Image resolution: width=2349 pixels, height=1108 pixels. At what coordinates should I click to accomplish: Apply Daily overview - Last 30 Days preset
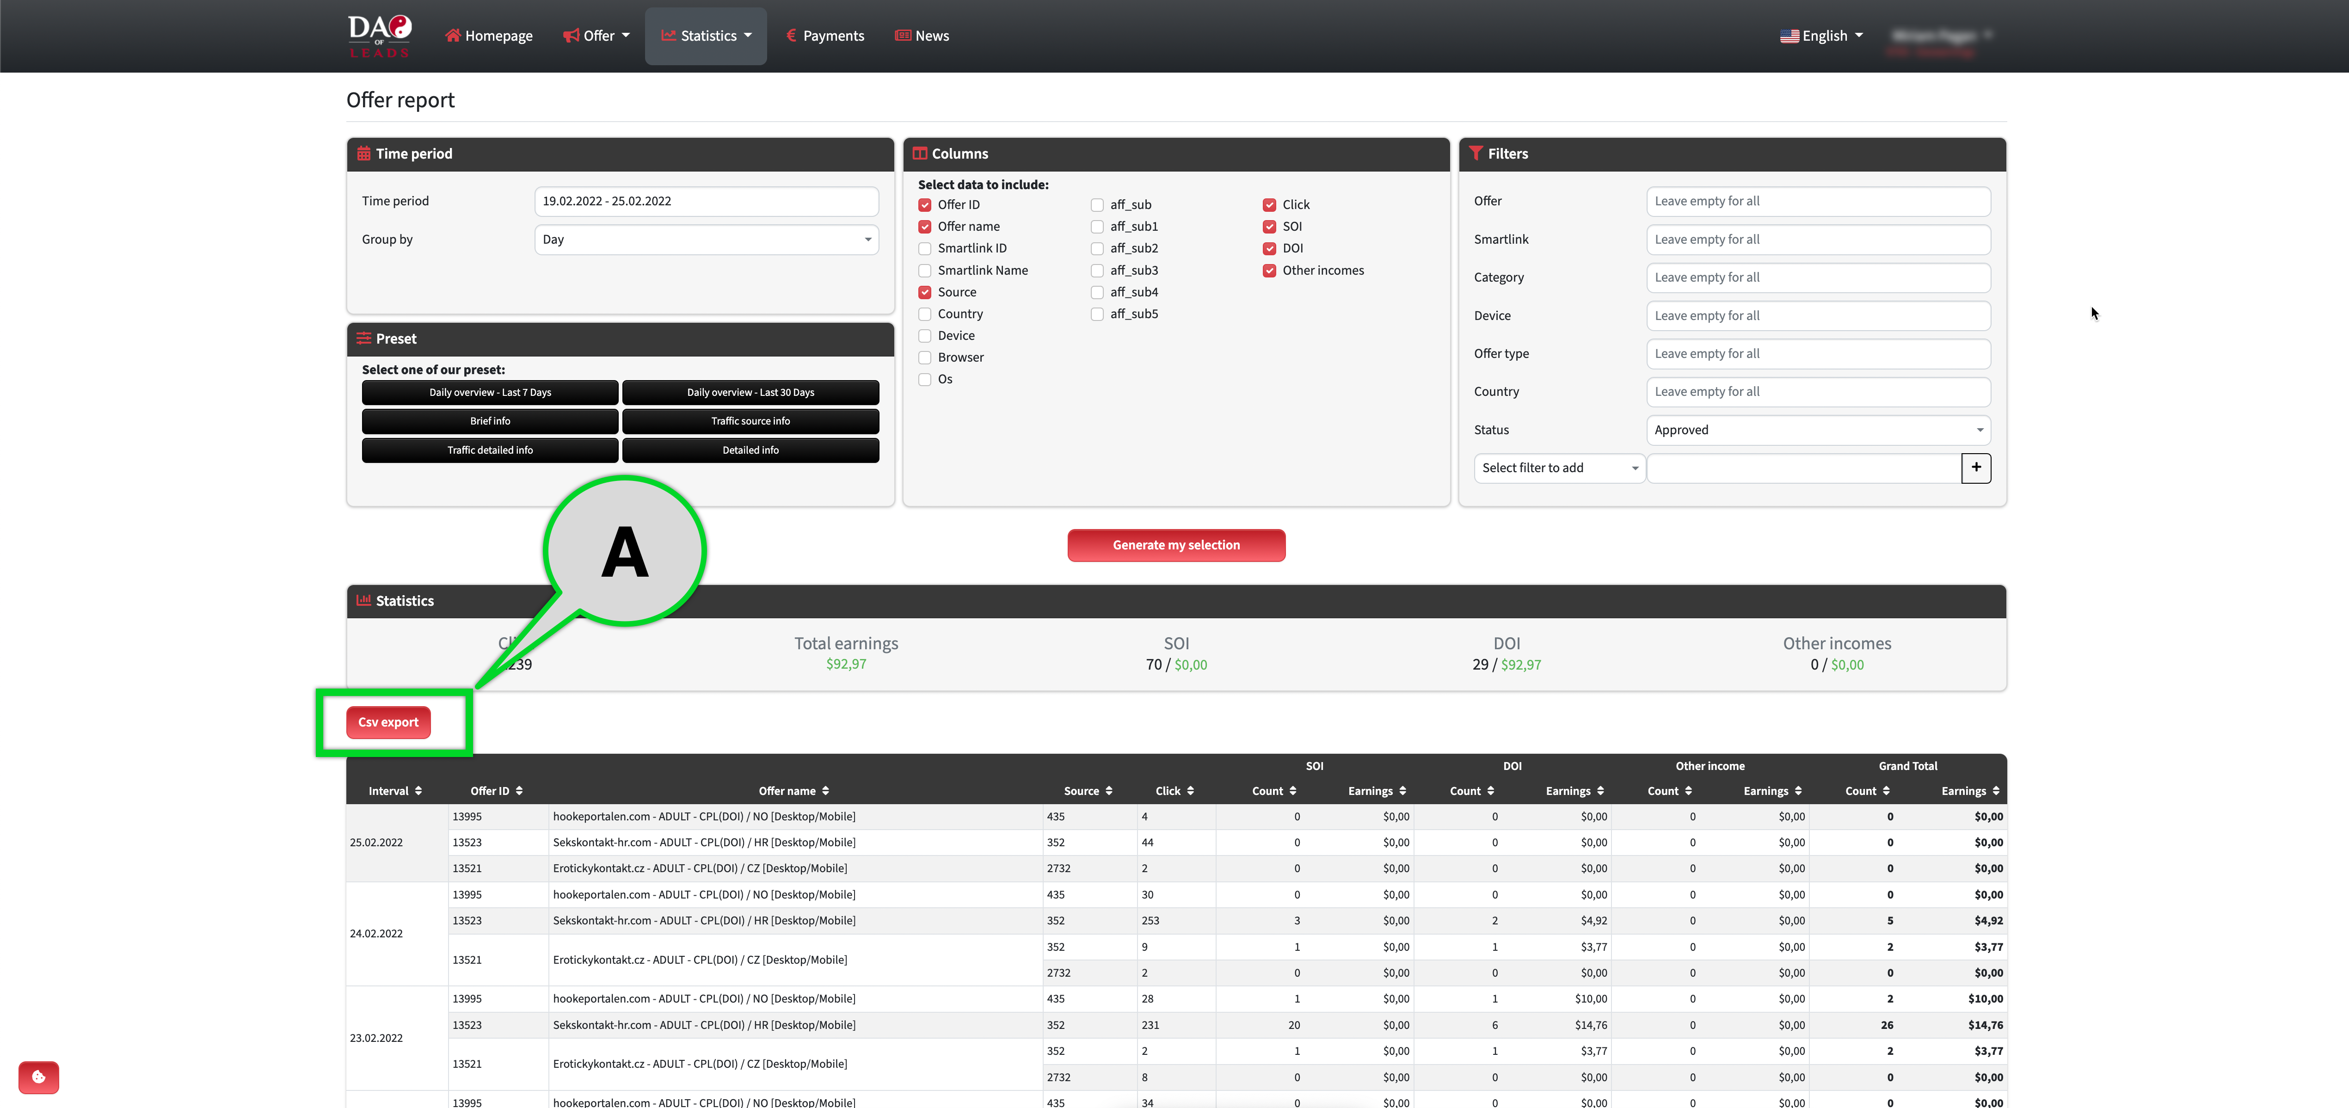tap(750, 392)
